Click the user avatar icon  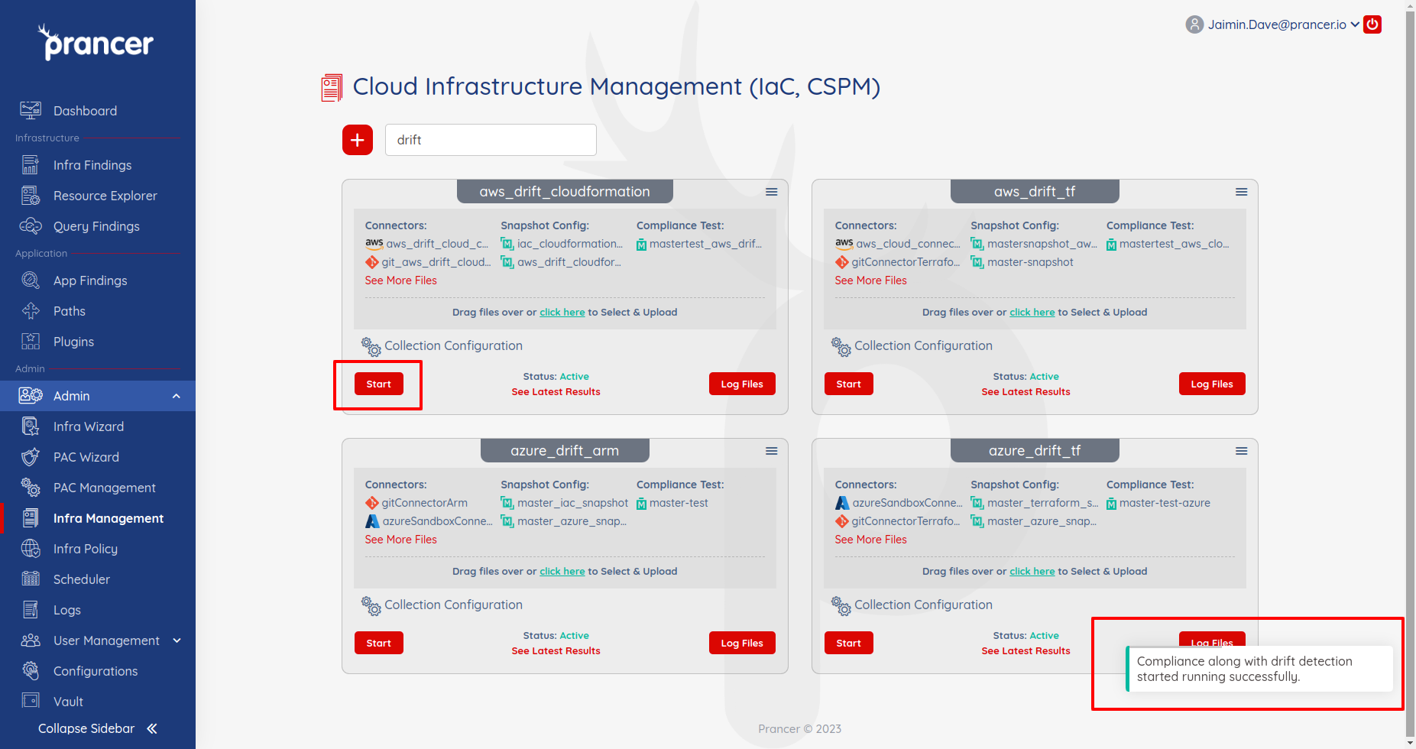pyautogui.click(x=1194, y=24)
